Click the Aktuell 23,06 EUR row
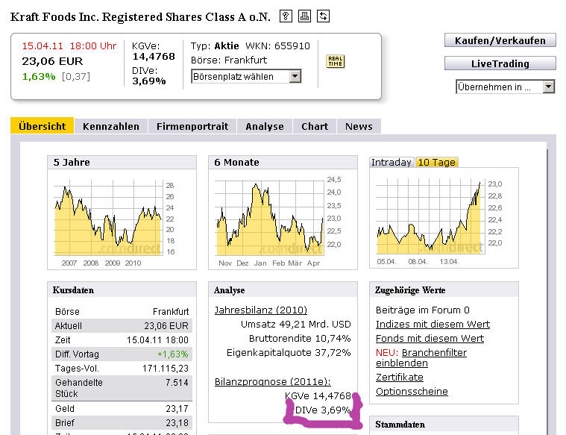 tap(122, 325)
